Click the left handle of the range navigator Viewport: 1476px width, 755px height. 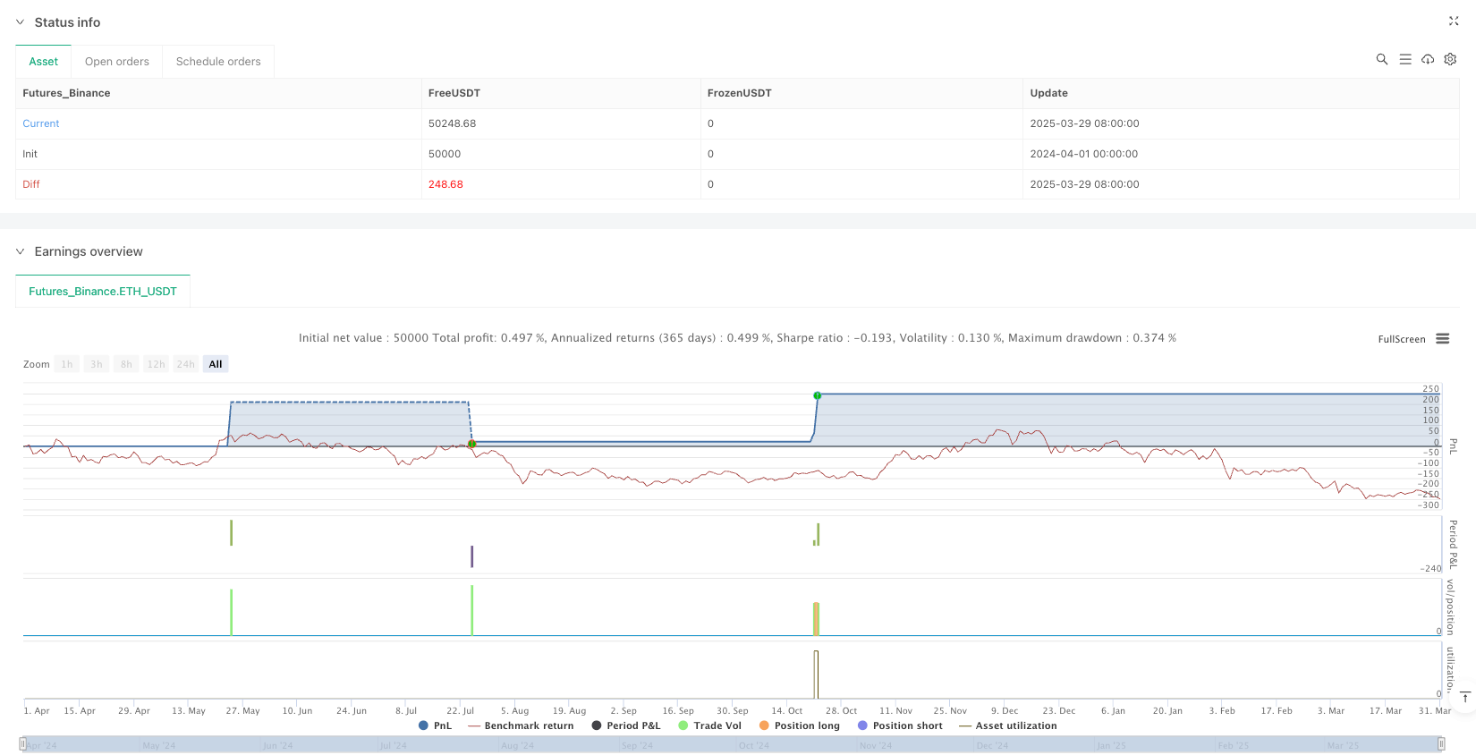(x=23, y=744)
